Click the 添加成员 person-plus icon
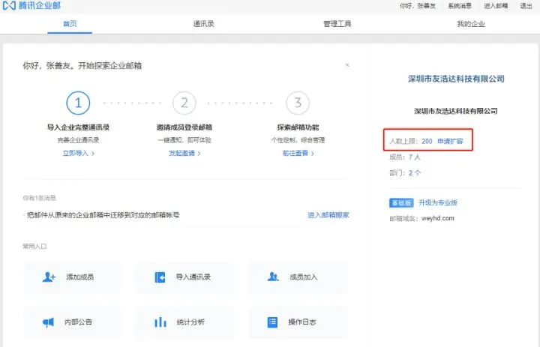540x347 pixels. 49,277
